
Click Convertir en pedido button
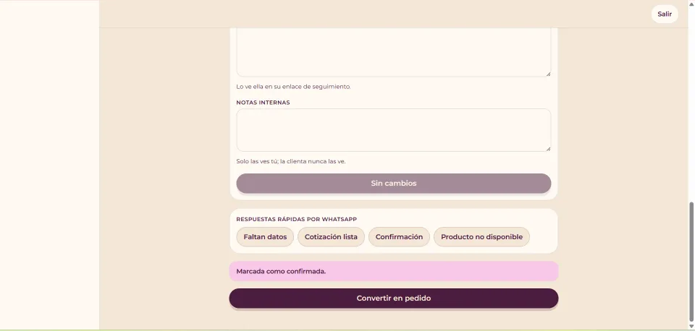[x=394, y=298]
